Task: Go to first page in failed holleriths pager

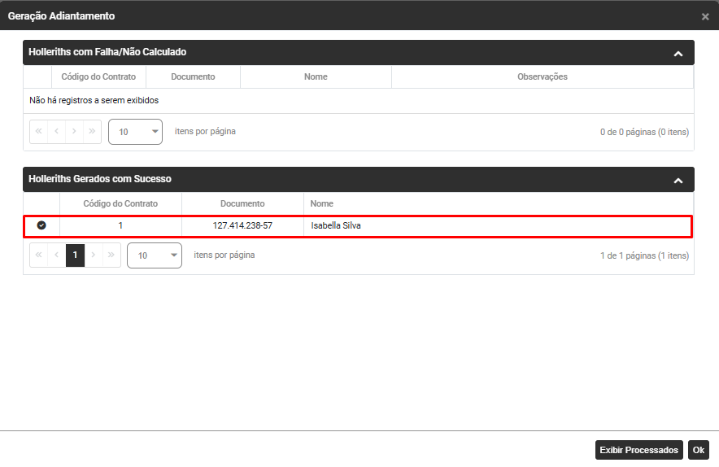Action: 39,131
